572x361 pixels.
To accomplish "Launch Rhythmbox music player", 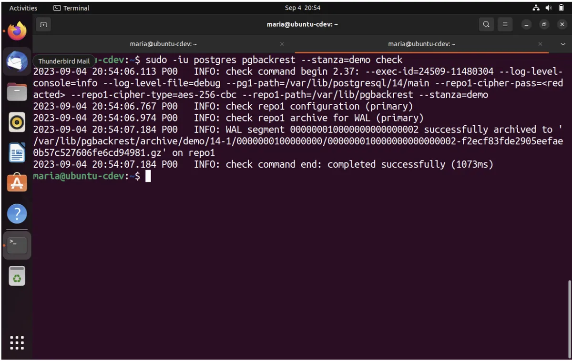I will [17, 122].
